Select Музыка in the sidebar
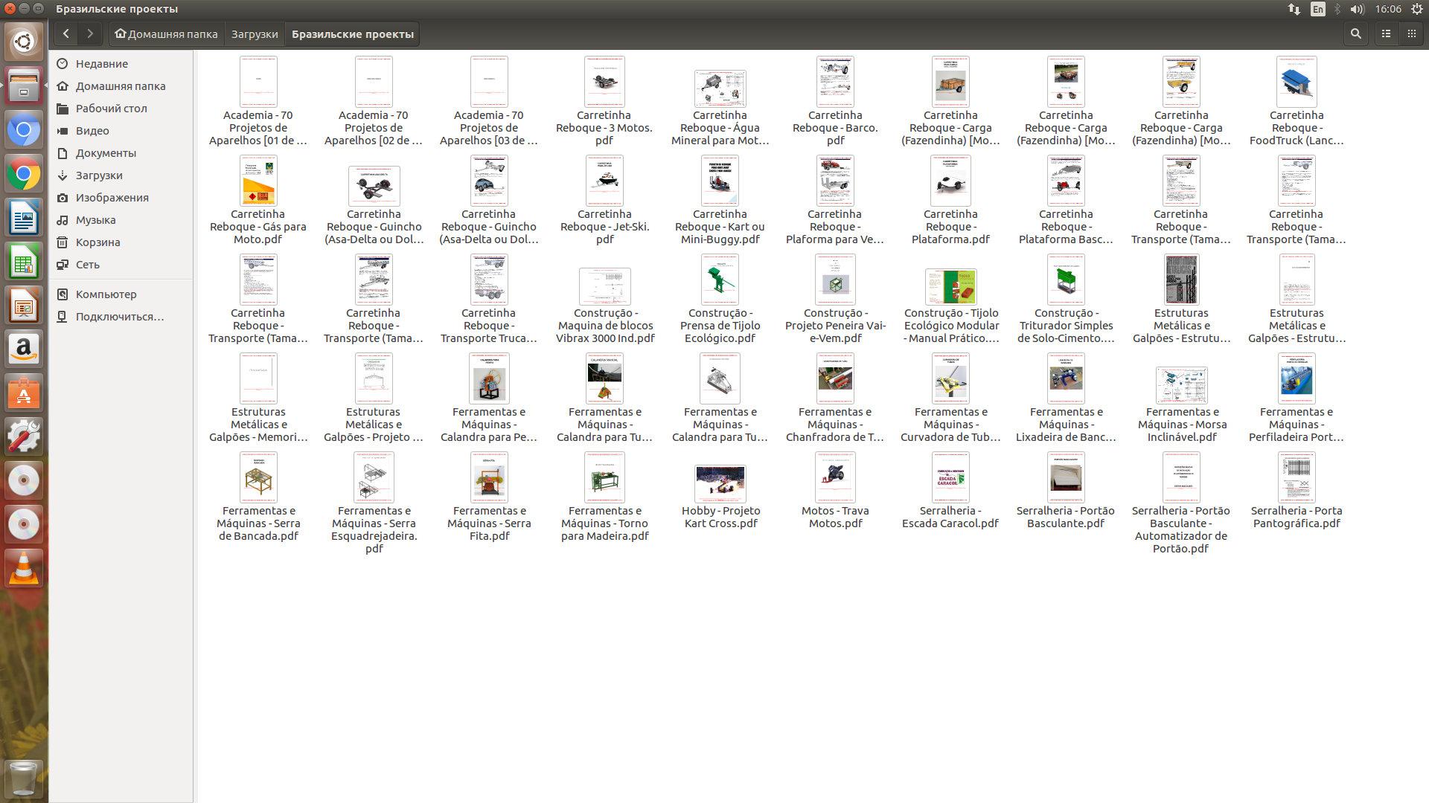This screenshot has height=803, width=1429. tap(95, 220)
